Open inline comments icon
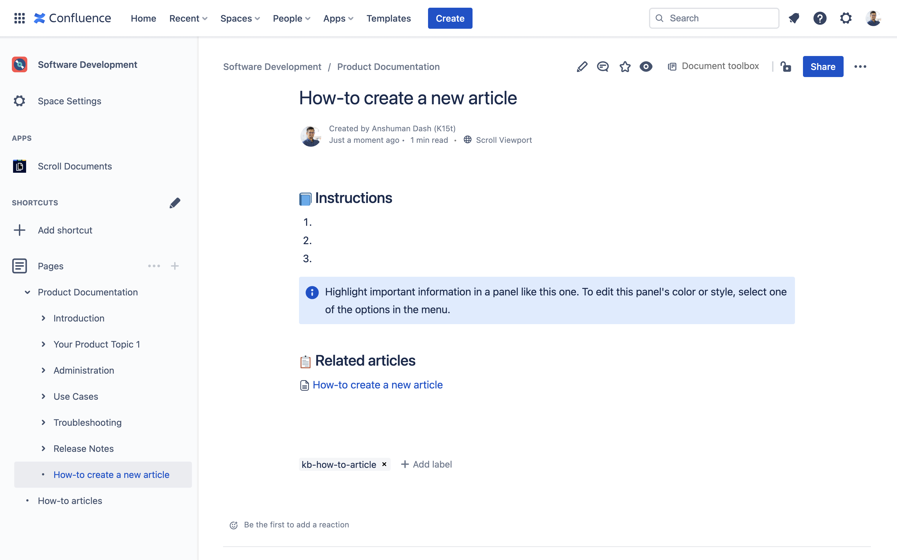The width and height of the screenshot is (897, 560). click(x=603, y=67)
